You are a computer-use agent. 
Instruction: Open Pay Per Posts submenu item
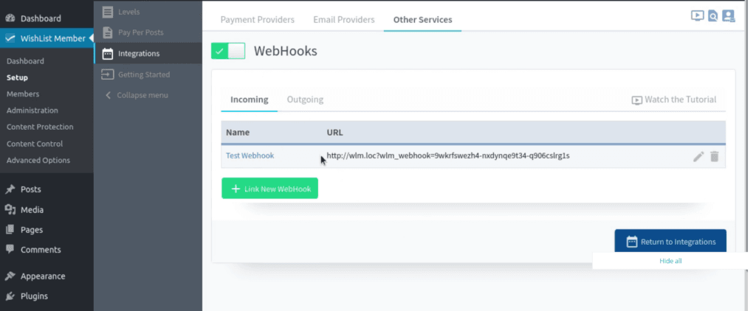pyautogui.click(x=141, y=32)
